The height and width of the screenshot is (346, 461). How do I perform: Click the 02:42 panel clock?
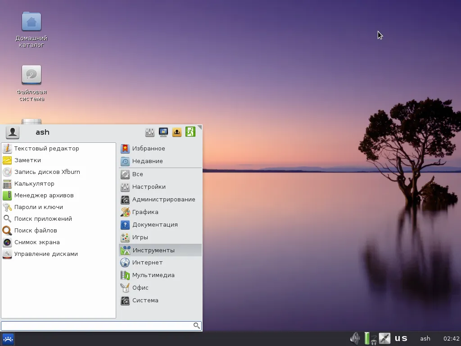tap(451, 339)
